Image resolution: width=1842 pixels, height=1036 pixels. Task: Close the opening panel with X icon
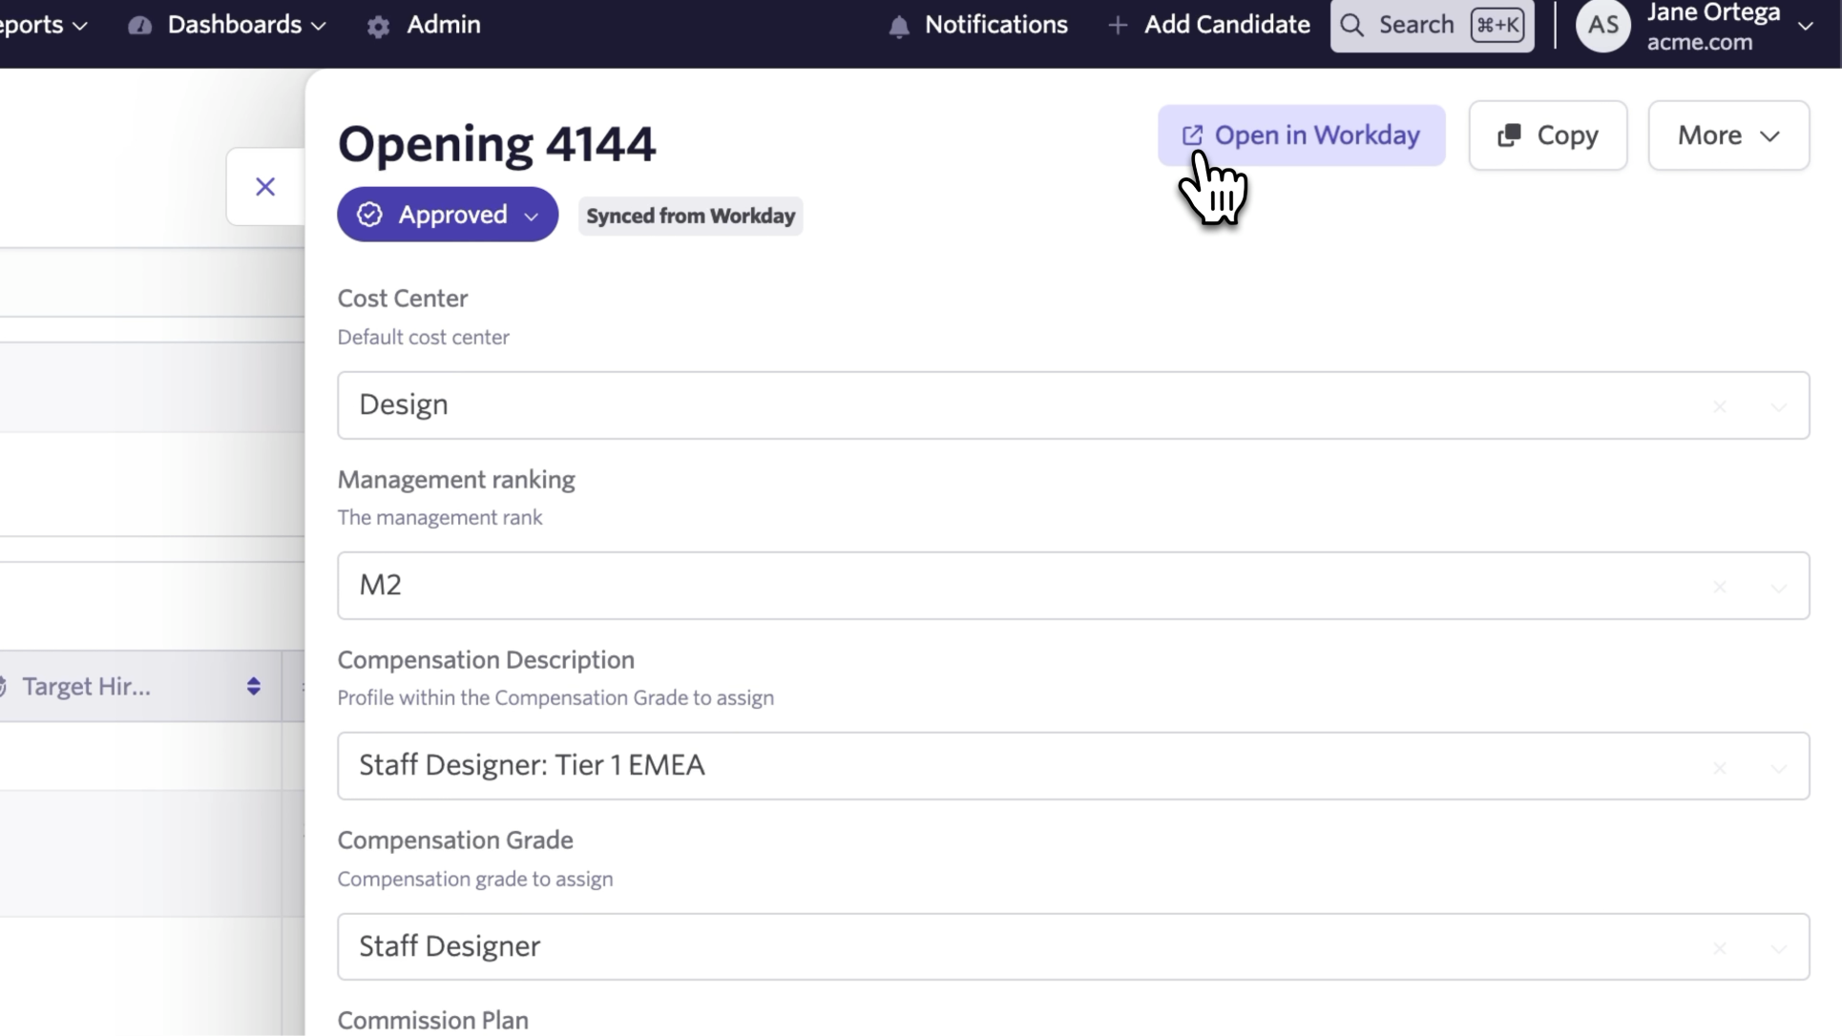pos(265,187)
